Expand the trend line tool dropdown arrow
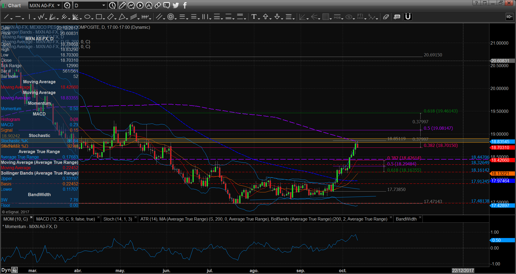Viewport: 516px width, 274px height. point(11,19)
